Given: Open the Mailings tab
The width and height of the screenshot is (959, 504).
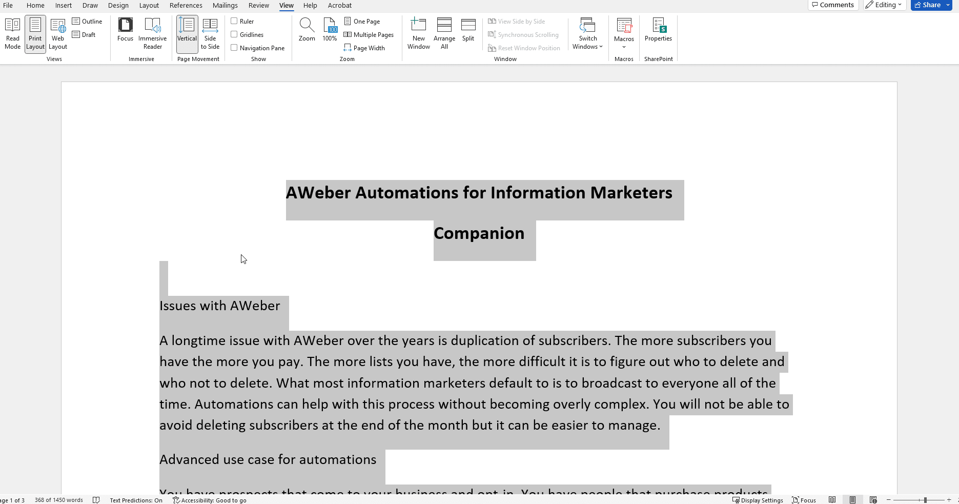Looking at the screenshot, I should pyautogui.click(x=225, y=5).
